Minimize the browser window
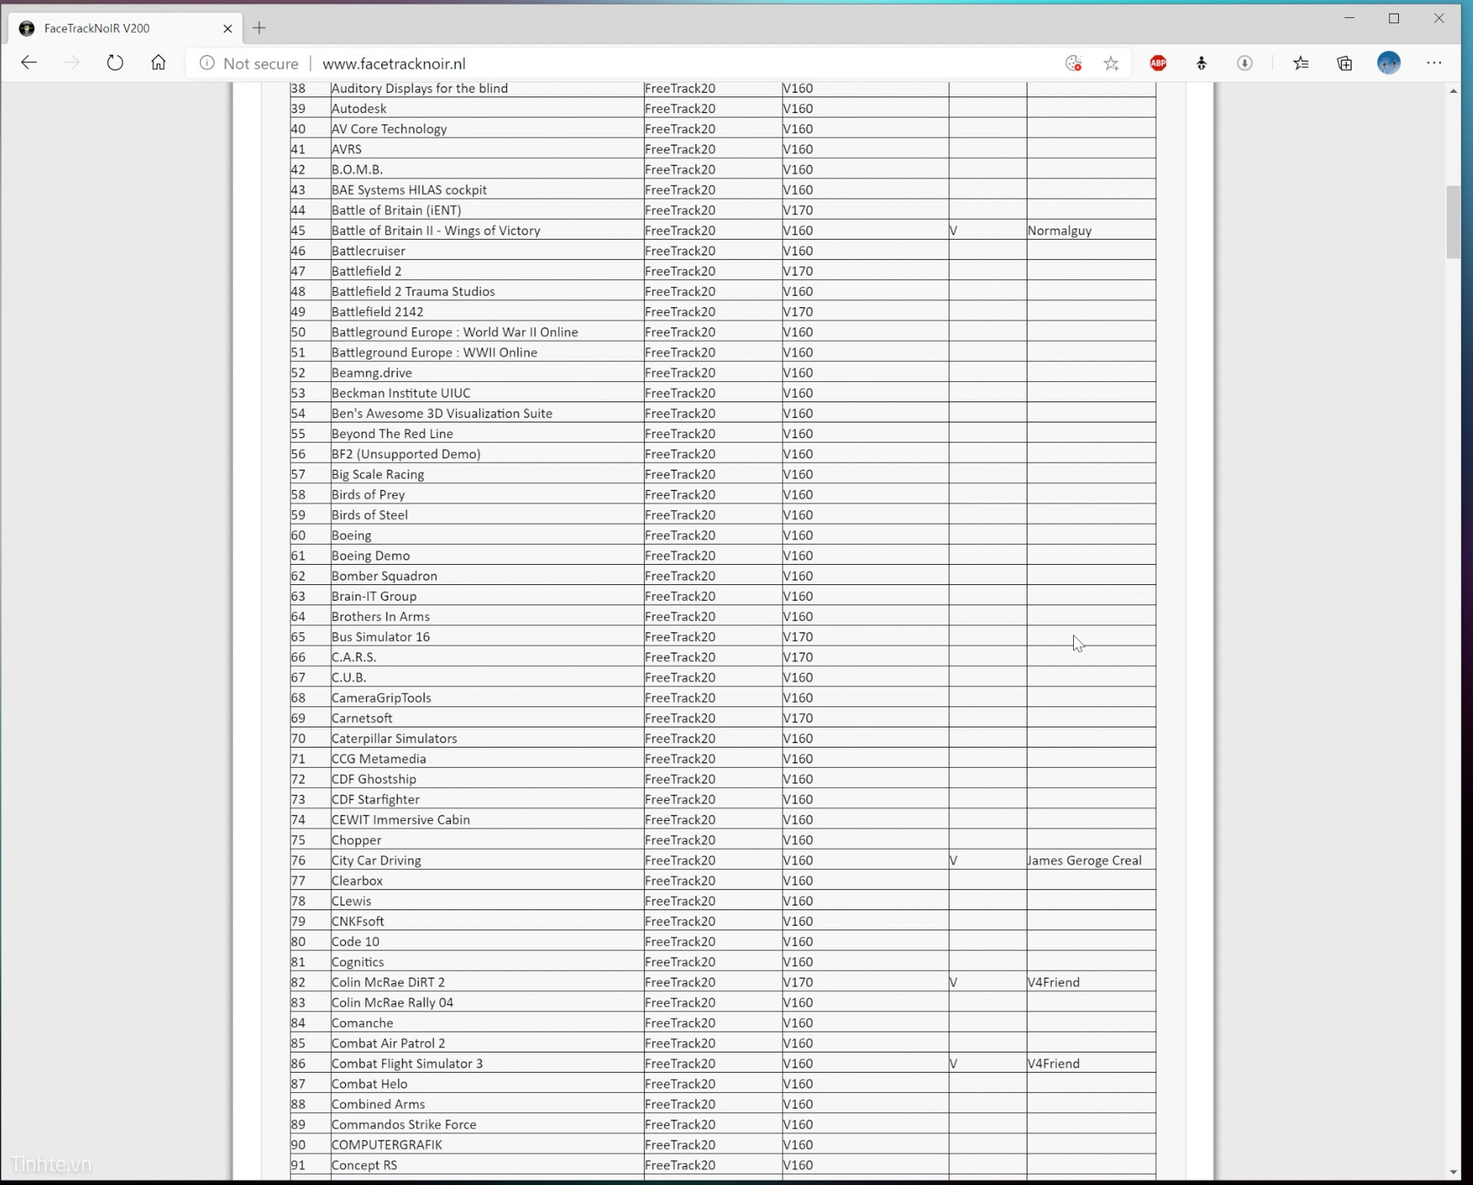1473x1185 pixels. pyautogui.click(x=1349, y=19)
